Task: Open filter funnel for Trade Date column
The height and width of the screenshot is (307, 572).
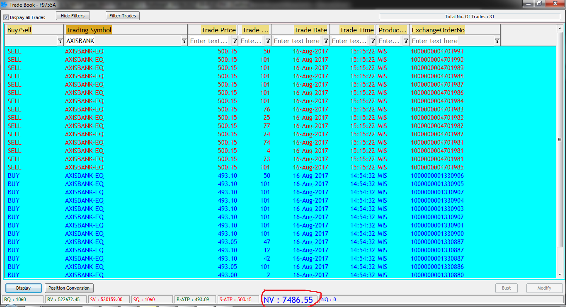Action: [x=326, y=41]
